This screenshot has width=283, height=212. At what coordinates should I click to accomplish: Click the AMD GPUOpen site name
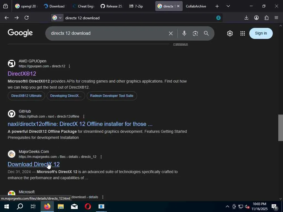tap(33, 61)
